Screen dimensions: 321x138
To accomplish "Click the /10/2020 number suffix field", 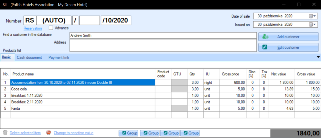I will (116, 20).
